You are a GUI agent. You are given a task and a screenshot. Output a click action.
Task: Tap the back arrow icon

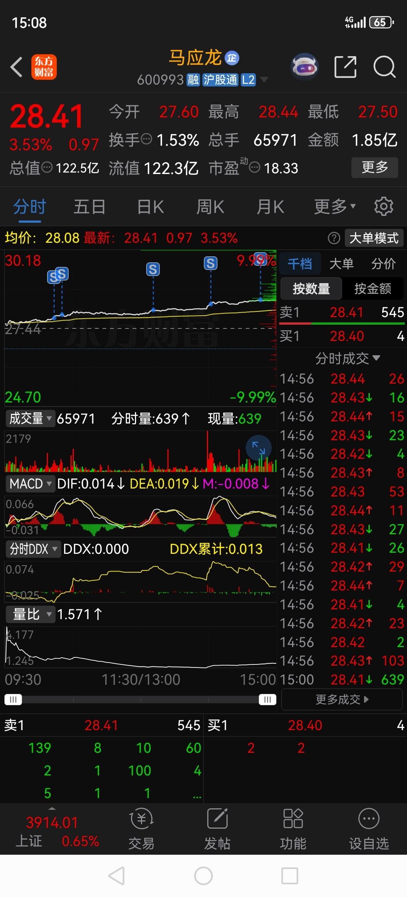(x=16, y=67)
